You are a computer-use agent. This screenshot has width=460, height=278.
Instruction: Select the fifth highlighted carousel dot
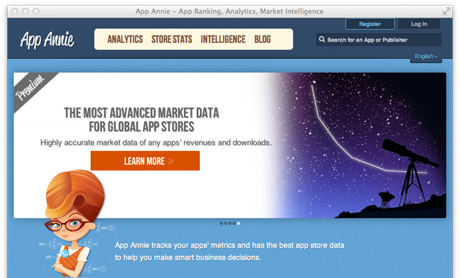tap(238, 224)
